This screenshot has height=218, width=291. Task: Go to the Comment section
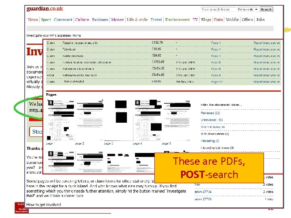63,20
